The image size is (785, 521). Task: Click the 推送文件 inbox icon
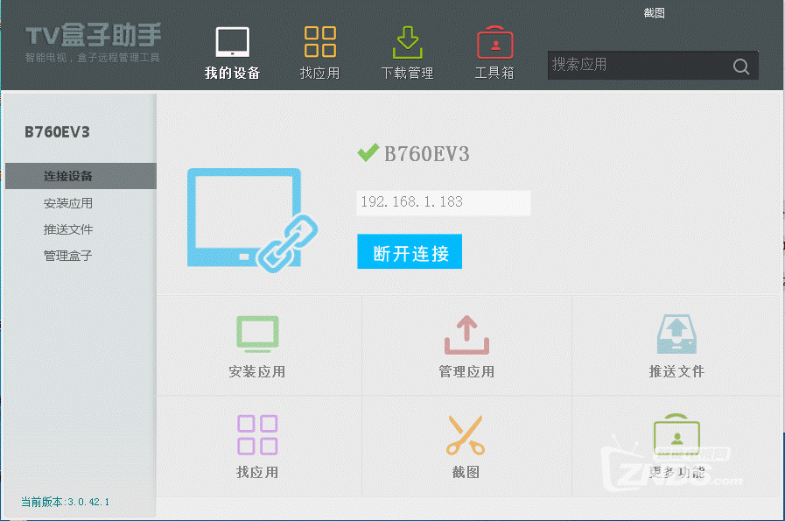[676, 334]
